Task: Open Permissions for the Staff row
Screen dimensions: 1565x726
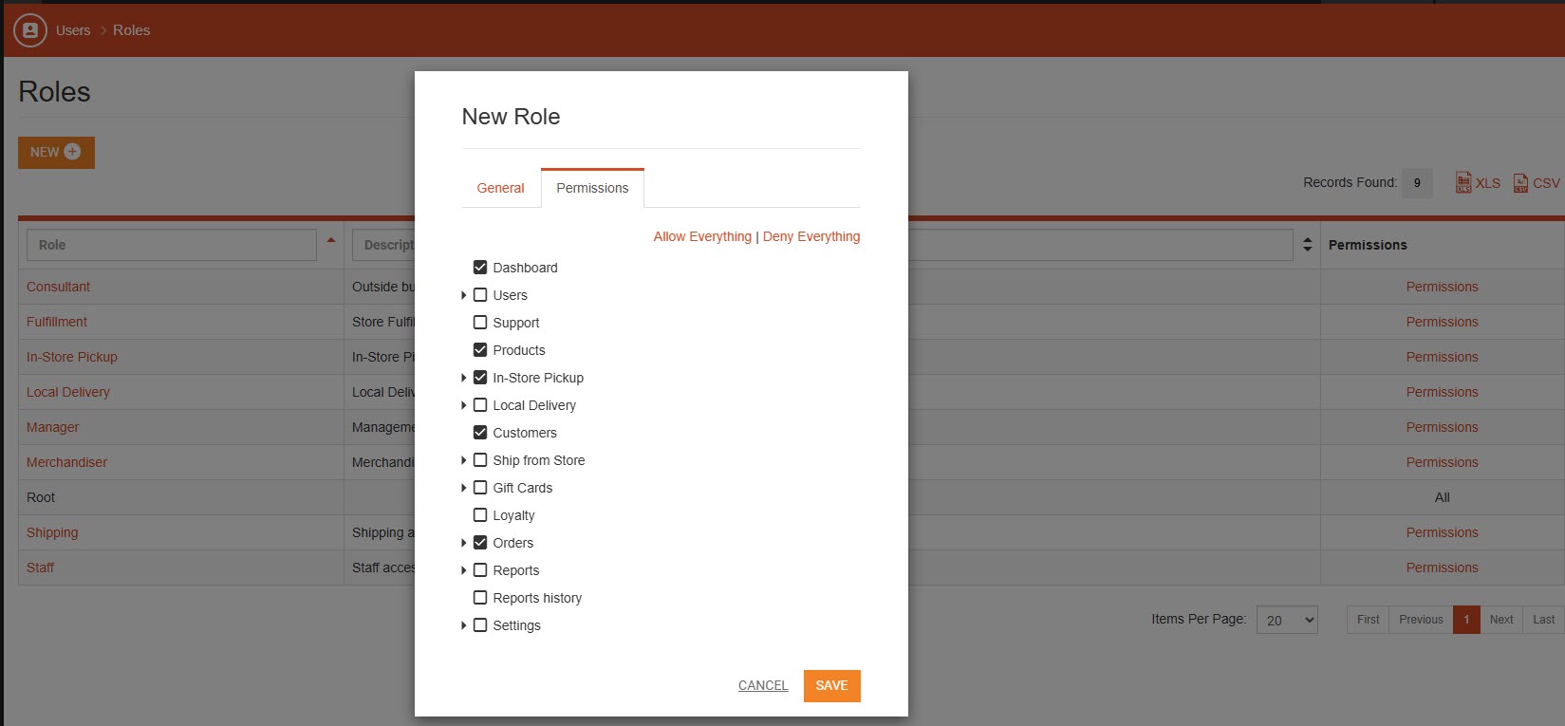Action: [1442, 568]
